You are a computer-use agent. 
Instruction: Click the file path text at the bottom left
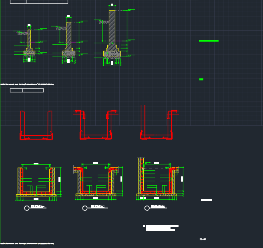pos(27,244)
